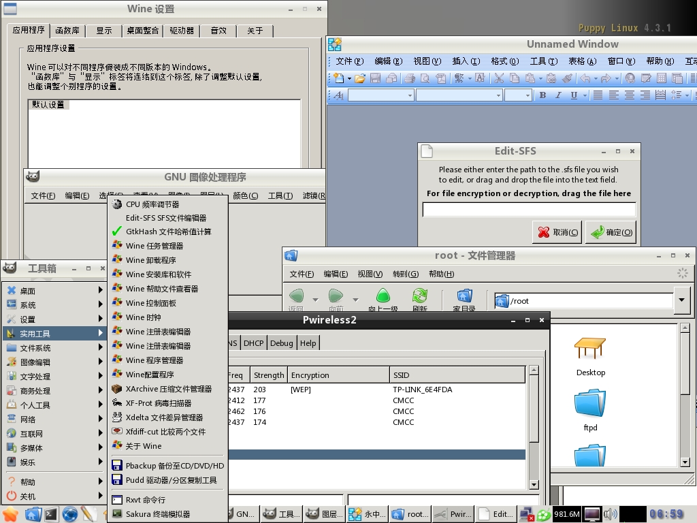
Task: Click the hyperlink globe icon in toolbar
Action: (630, 78)
